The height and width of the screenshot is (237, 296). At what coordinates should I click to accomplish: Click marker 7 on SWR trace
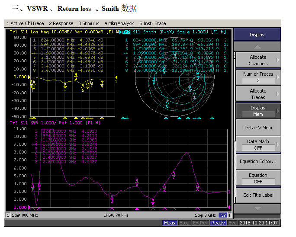point(174,175)
